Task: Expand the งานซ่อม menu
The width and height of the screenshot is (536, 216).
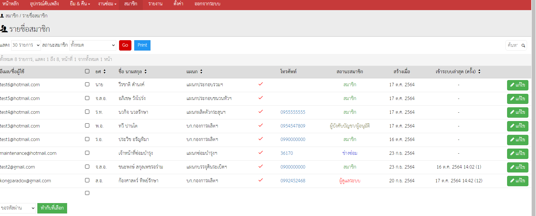Action: coord(107,4)
